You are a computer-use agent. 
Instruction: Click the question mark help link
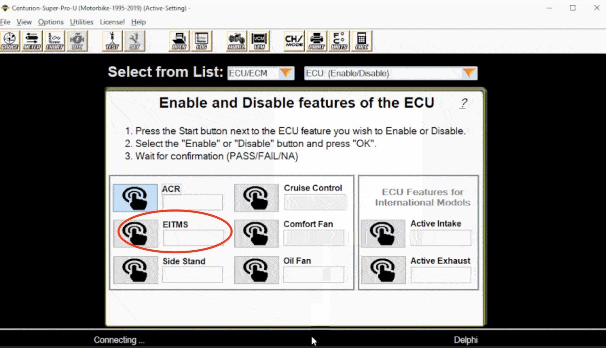464,103
